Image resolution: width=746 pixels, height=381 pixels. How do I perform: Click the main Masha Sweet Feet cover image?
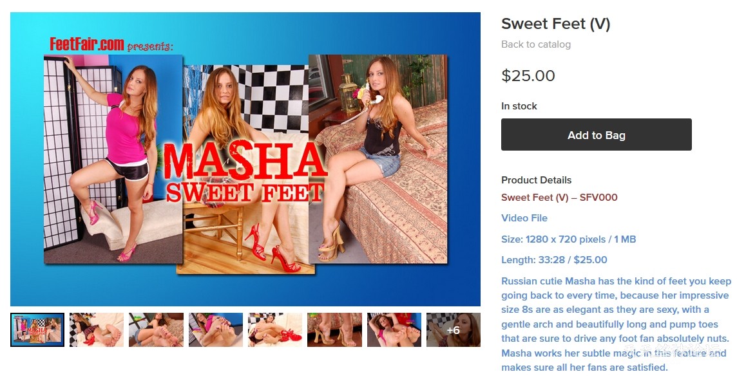click(245, 159)
